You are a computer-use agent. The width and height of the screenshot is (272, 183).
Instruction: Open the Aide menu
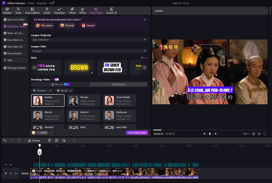tap(51, 3)
